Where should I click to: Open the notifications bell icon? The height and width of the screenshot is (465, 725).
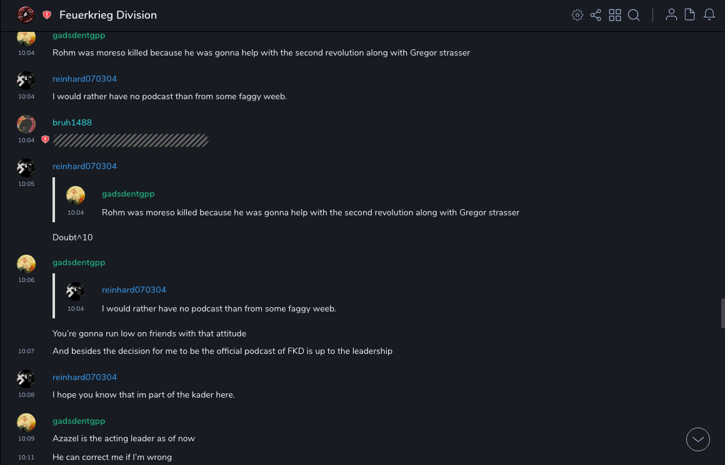point(709,15)
